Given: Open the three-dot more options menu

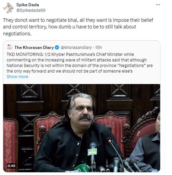Looking at the screenshot, I should pos(158,5).
